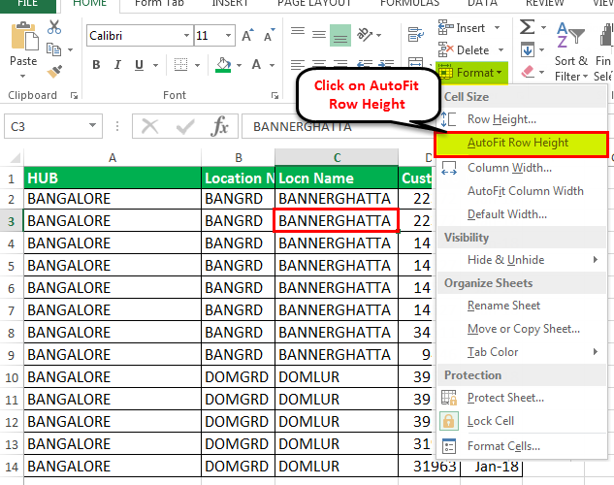Switch to the INSERT tab
The height and width of the screenshot is (485, 614).
point(230,4)
